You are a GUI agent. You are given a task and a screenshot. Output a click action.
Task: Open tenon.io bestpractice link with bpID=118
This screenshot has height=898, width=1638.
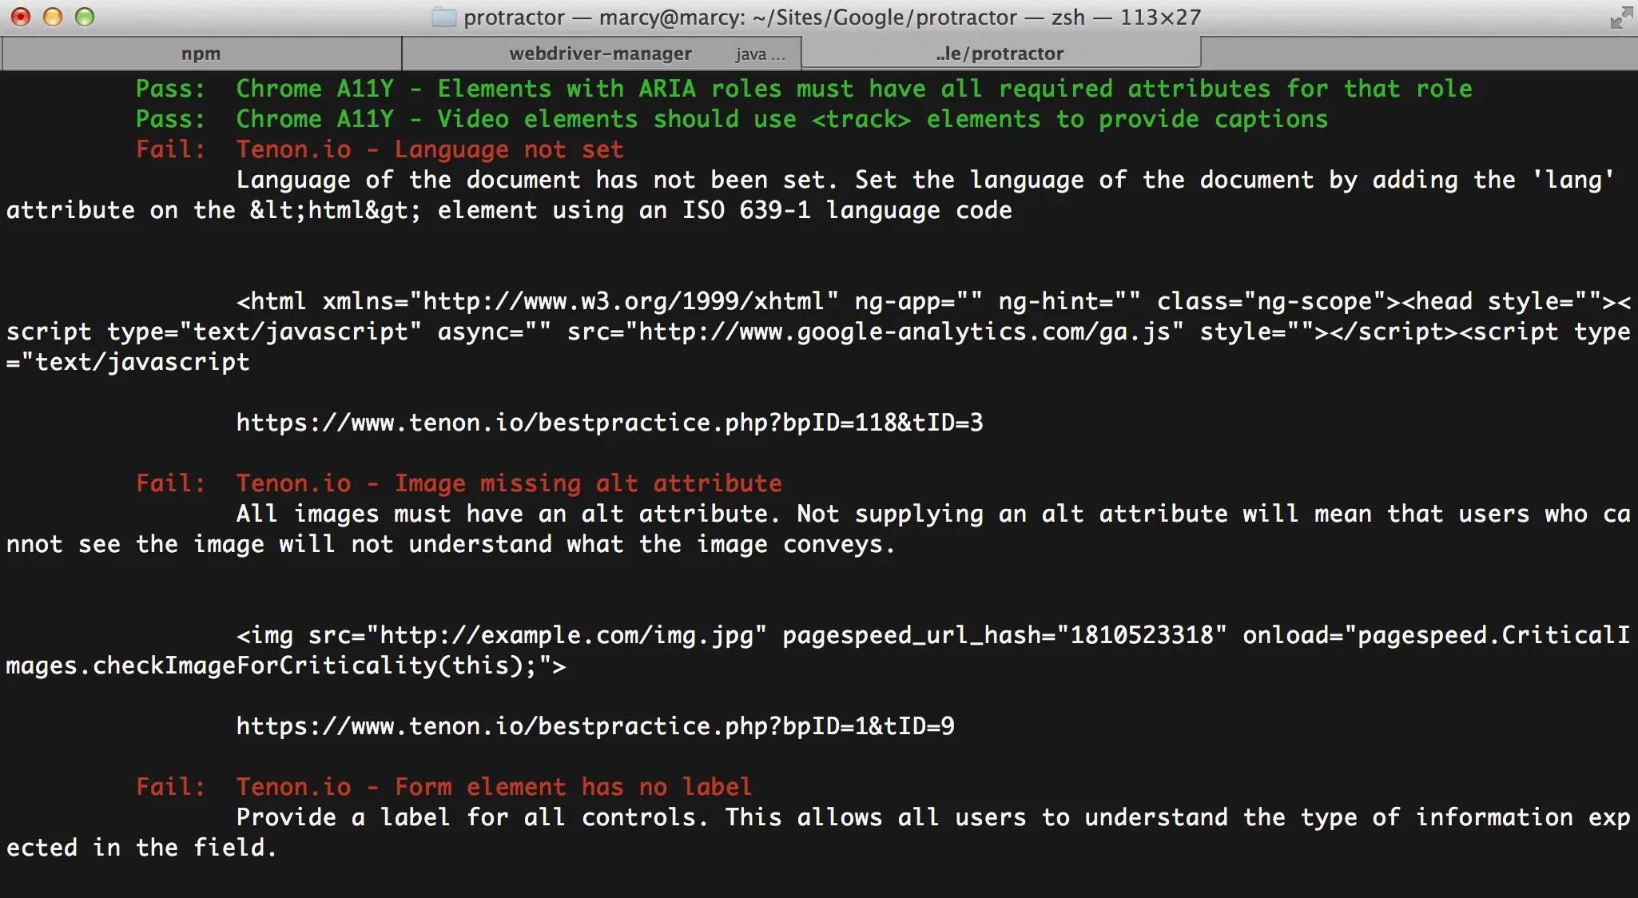click(x=609, y=423)
